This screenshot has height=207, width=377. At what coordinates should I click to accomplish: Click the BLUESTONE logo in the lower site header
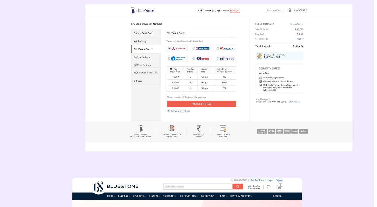(116, 187)
